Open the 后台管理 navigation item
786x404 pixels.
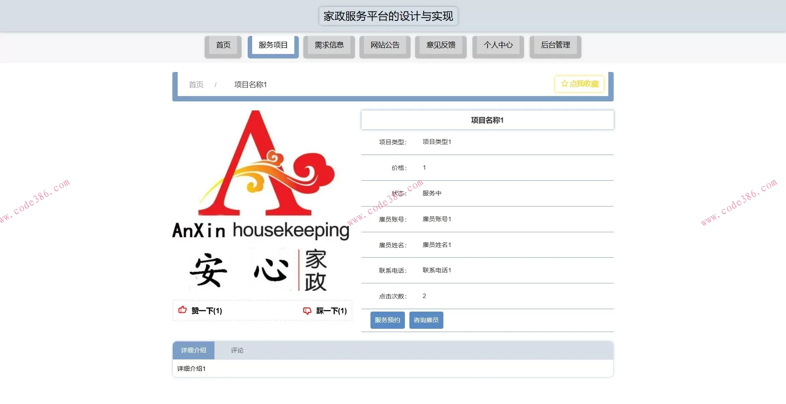pos(555,45)
